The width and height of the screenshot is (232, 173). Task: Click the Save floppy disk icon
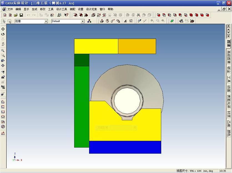[21, 15]
